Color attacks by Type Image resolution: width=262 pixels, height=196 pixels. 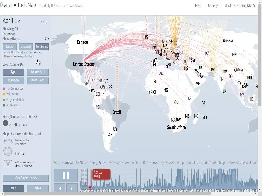13,72
